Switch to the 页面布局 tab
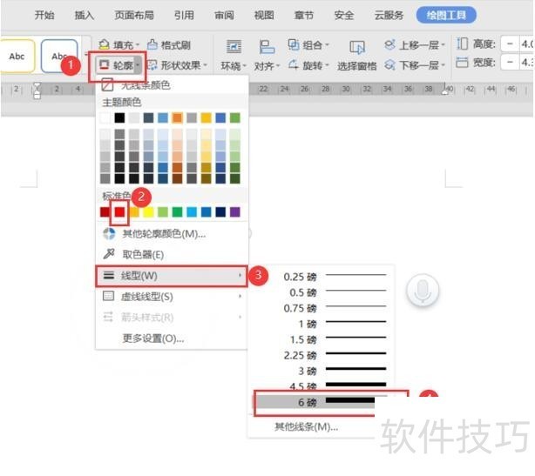The width and height of the screenshot is (535, 476). (134, 15)
